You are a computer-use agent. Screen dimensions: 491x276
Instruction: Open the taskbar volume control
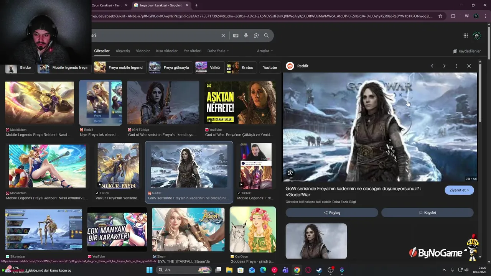466,270
